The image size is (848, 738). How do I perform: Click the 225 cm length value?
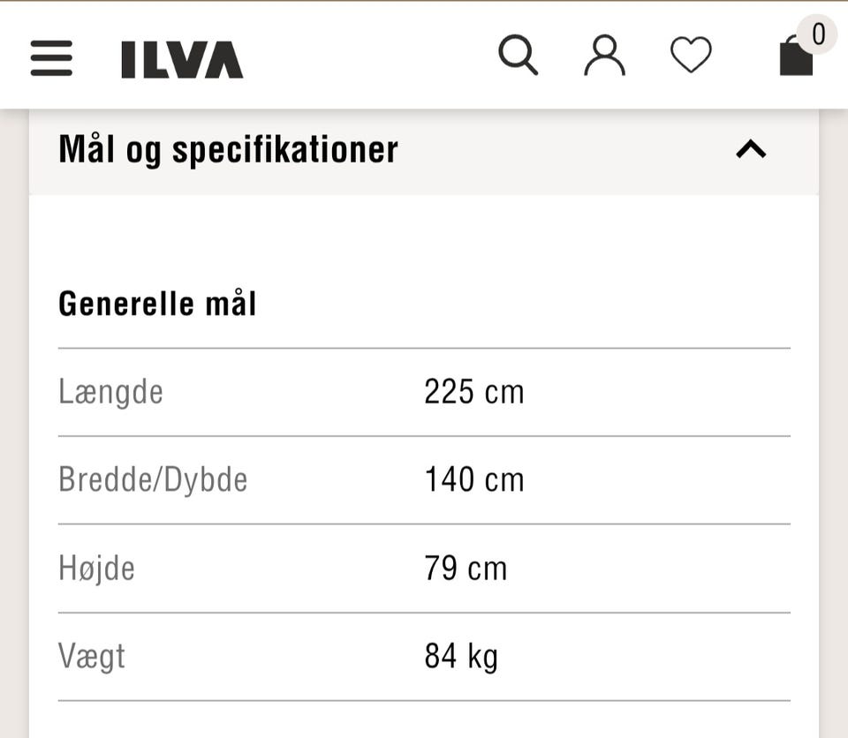[473, 391]
